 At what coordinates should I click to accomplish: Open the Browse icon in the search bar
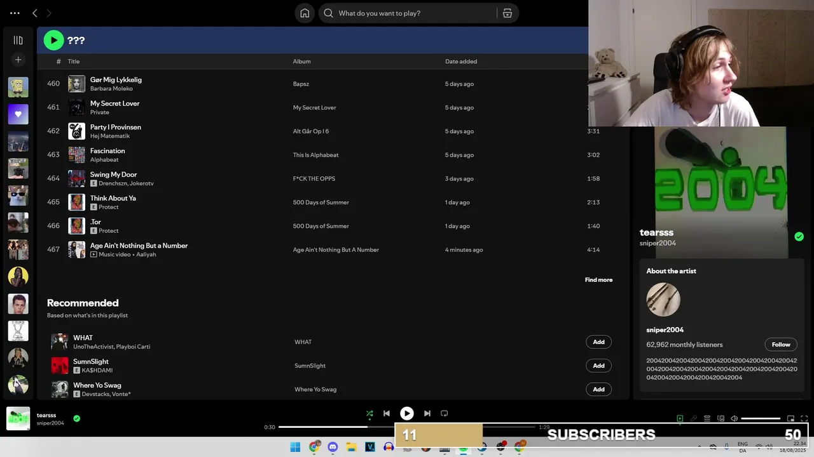tap(507, 13)
